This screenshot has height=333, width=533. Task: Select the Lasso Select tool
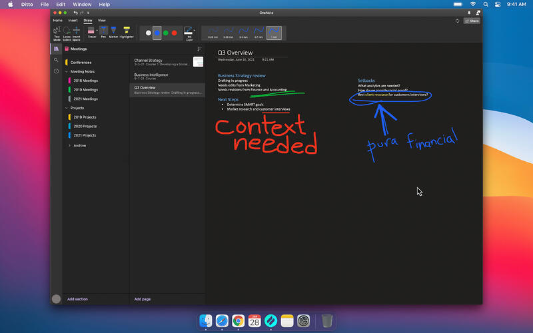pos(67,34)
